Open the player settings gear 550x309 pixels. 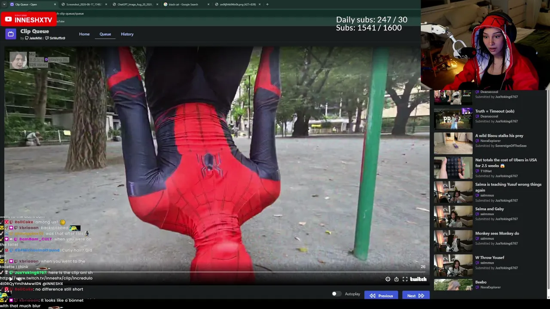(388, 279)
